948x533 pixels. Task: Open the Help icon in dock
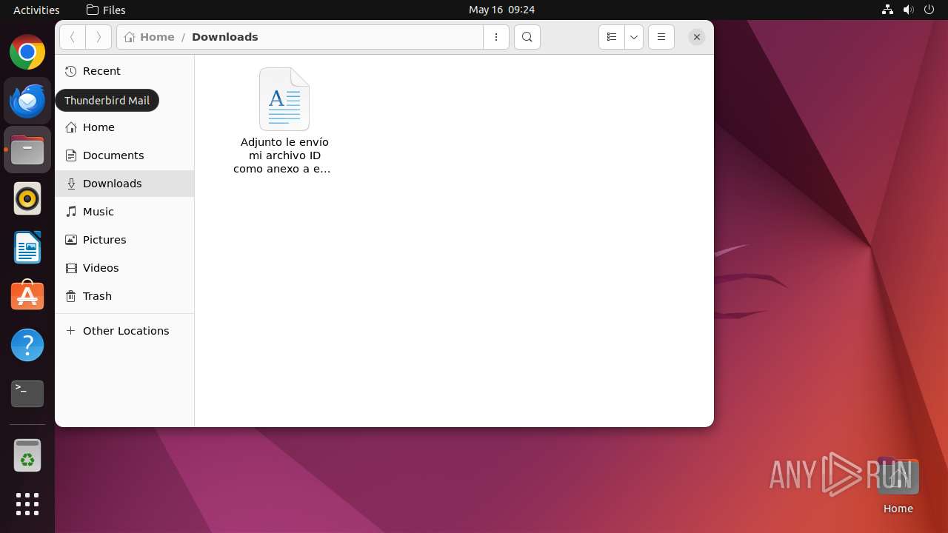pyautogui.click(x=27, y=345)
